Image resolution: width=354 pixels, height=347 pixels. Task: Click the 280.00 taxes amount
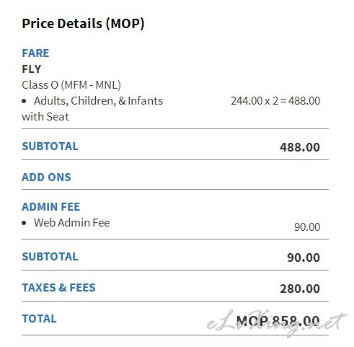click(300, 289)
